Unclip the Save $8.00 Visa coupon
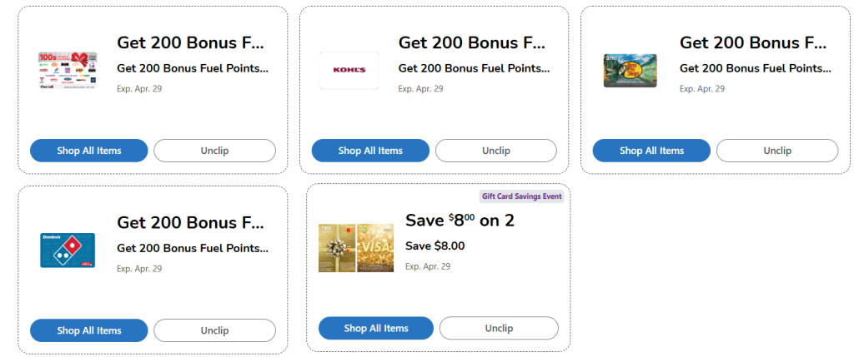This screenshot has width=854, height=357. point(499,328)
